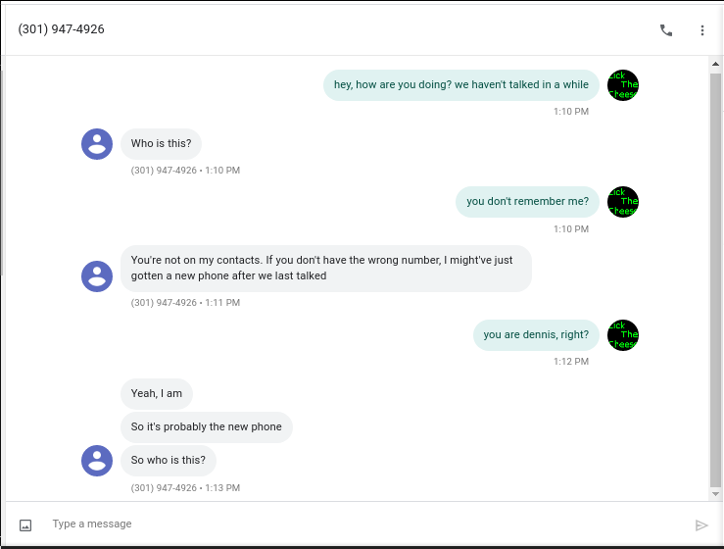Click the (301) 947-4926 conversation title
This screenshot has height=549, width=724.
(62, 29)
